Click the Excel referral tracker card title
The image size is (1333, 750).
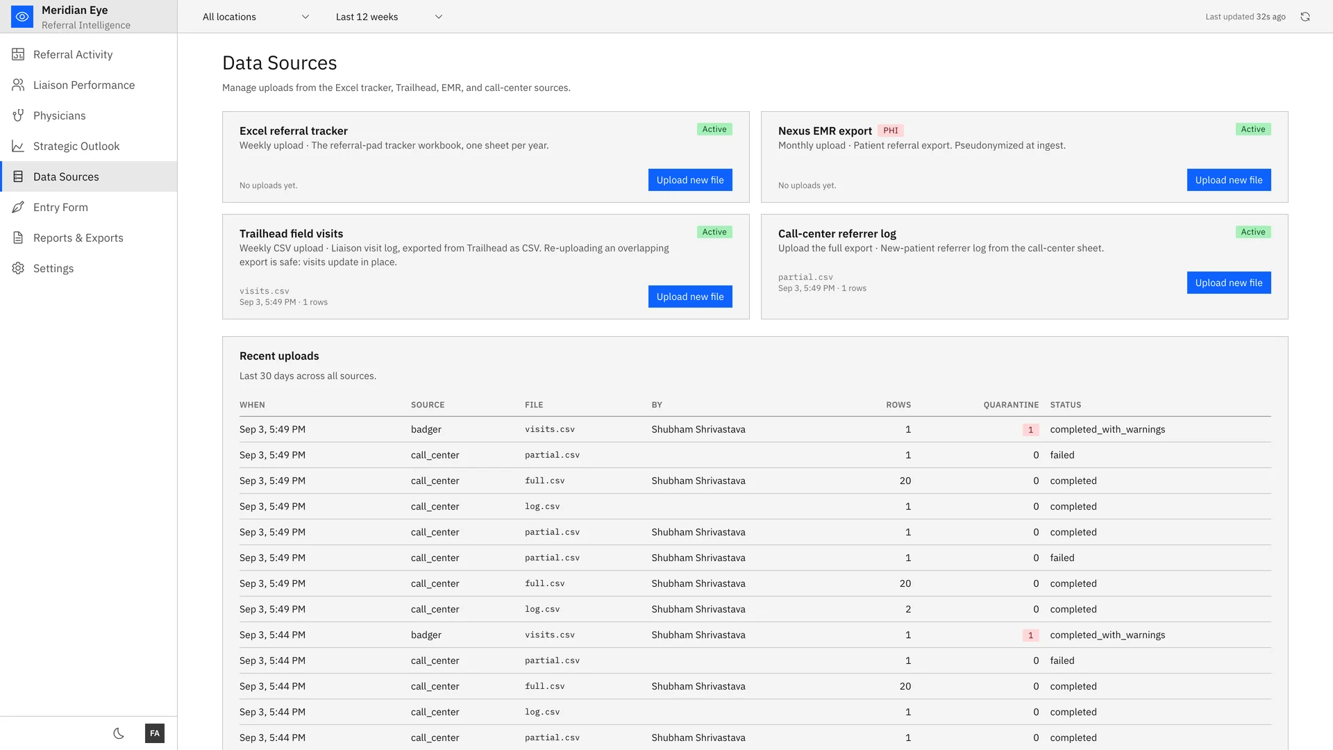coord(294,131)
